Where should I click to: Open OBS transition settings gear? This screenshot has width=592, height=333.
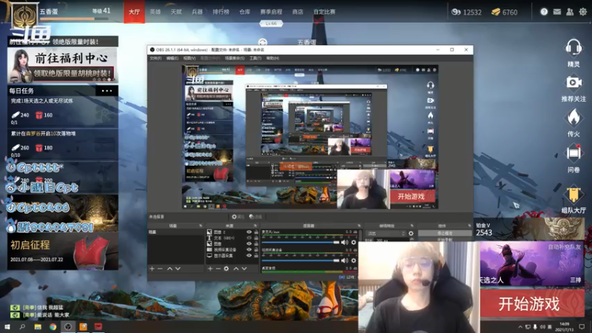pyautogui.click(x=411, y=234)
